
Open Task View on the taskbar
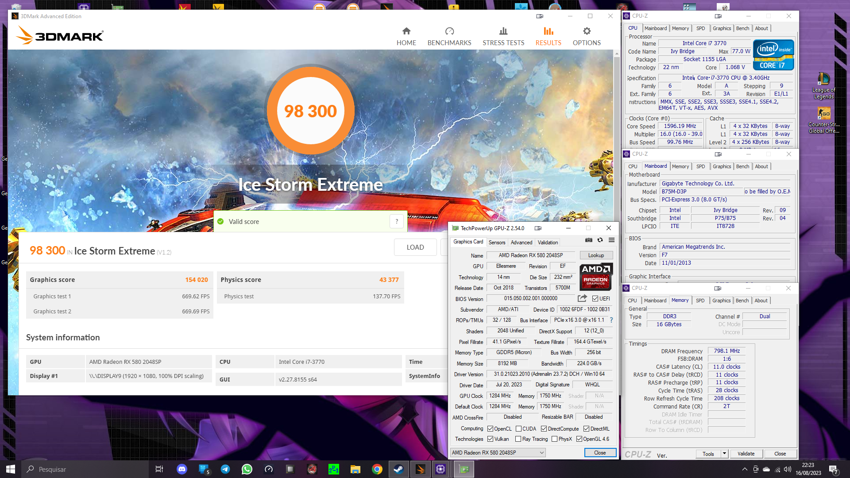[159, 469]
